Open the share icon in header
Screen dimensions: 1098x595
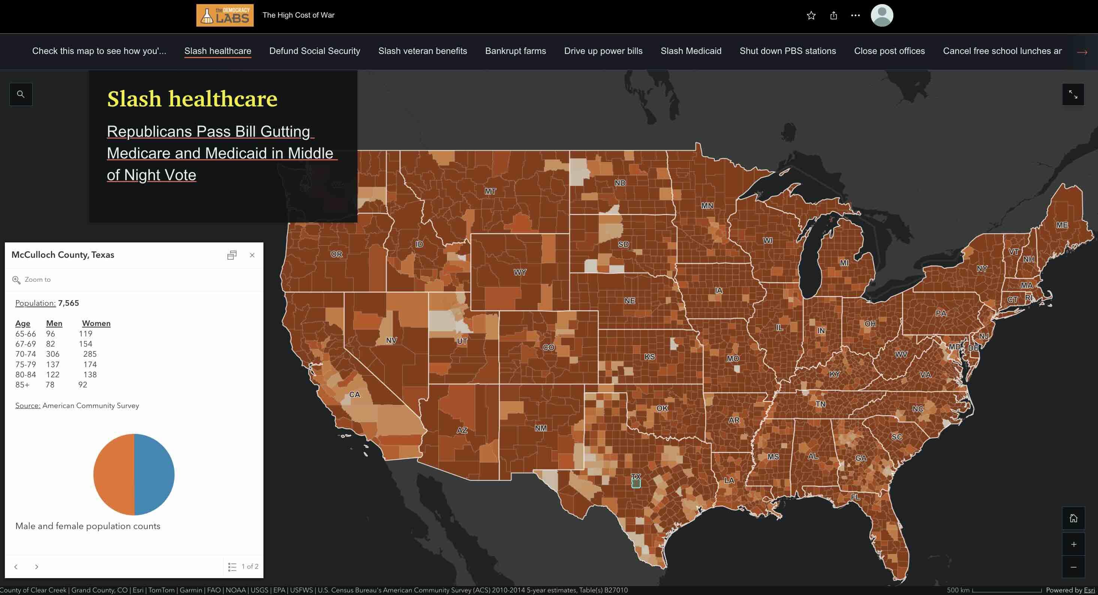point(833,15)
